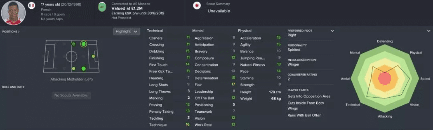The image size is (433, 130).
Task: Click the Technical attributes column header
Action: coord(155,31)
